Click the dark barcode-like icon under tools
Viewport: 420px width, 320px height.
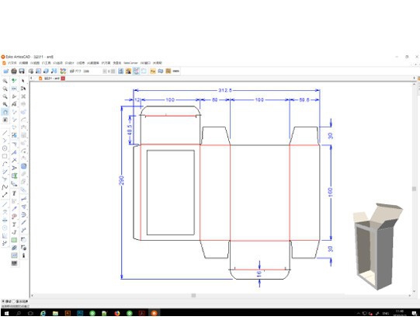point(14,263)
